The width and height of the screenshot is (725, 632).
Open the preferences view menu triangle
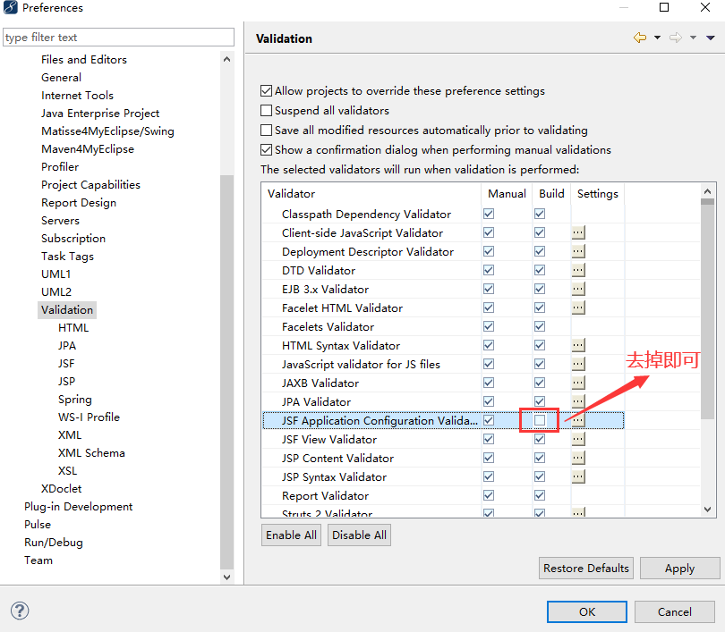pyautogui.click(x=711, y=38)
